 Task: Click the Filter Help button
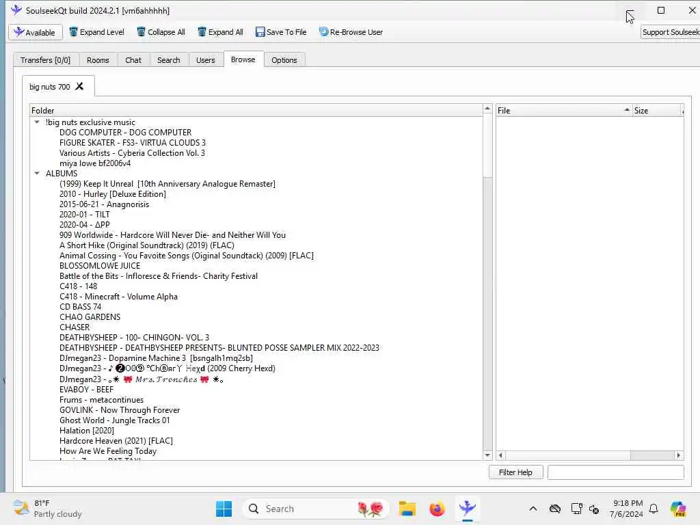[x=515, y=472]
